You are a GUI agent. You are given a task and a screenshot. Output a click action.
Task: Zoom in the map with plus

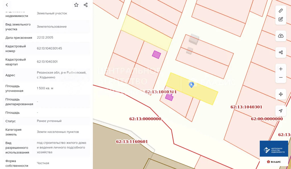tap(280, 69)
